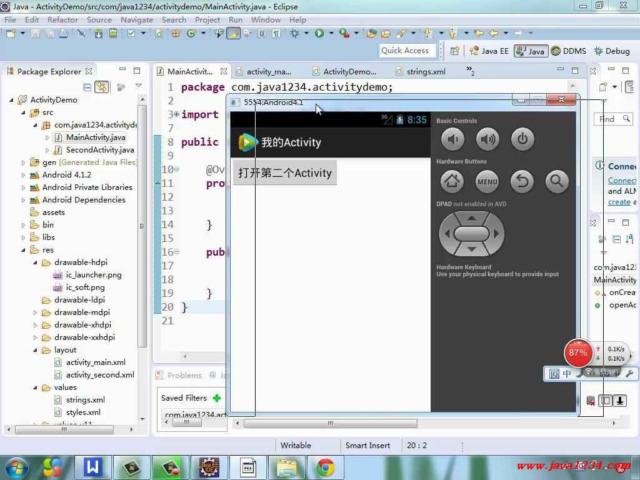Collapse the res folder in Package Explorer
The image size is (640, 480).
pyautogui.click(x=23, y=250)
